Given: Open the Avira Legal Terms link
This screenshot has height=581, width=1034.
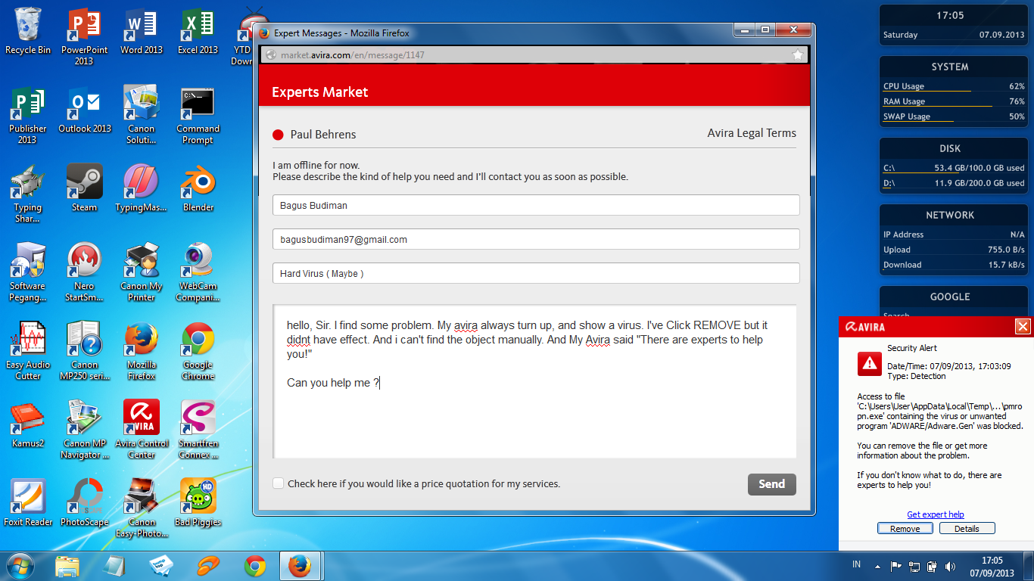Looking at the screenshot, I should [x=752, y=133].
